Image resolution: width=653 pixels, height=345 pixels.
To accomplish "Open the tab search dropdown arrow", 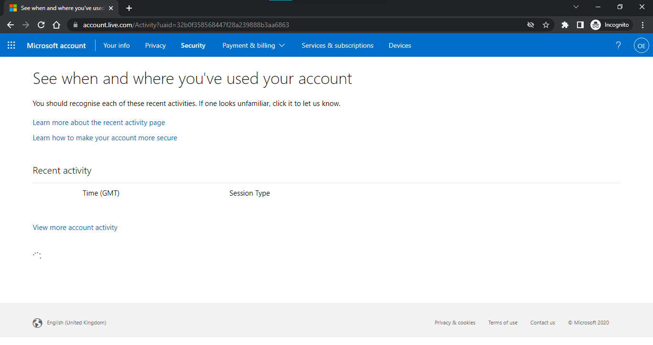I will point(576,7).
